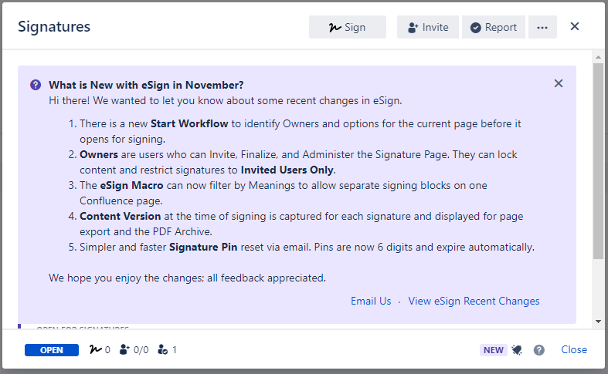Image resolution: width=608 pixels, height=374 pixels.
Task: Click the purple question mark banner icon
Action: coord(36,85)
